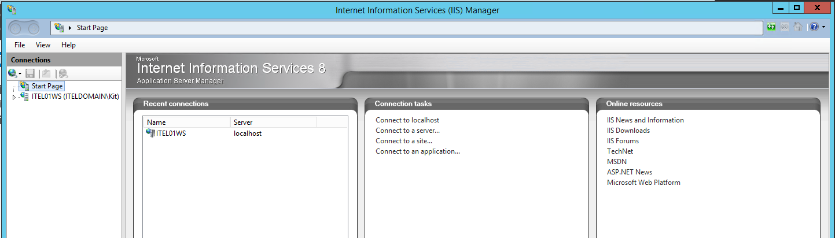The height and width of the screenshot is (238, 835).
Task: Open the MSDN link
Action: pos(617,162)
